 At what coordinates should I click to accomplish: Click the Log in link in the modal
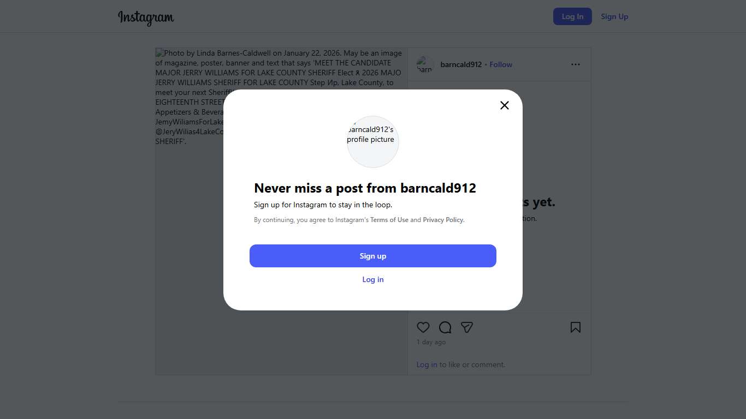(x=373, y=279)
